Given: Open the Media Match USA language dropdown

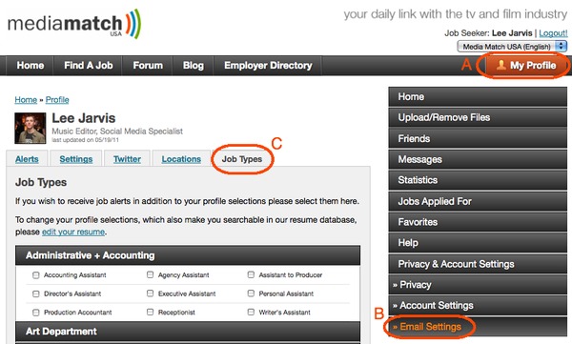Looking at the screenshot, I should (512, 47).
